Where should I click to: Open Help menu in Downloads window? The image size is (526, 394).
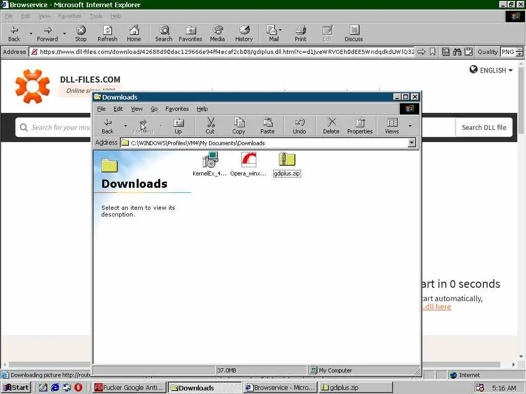coord(202,109)
